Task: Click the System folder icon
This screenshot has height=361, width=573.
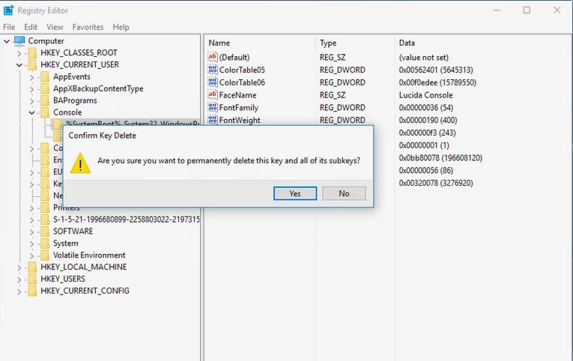Action: pos(45,243)
